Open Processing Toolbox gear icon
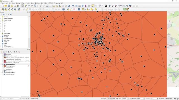 click(x=83, y=6)
